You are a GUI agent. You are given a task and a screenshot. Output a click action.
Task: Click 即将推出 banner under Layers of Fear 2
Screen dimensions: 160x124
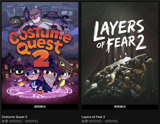(x=120, y=107)
